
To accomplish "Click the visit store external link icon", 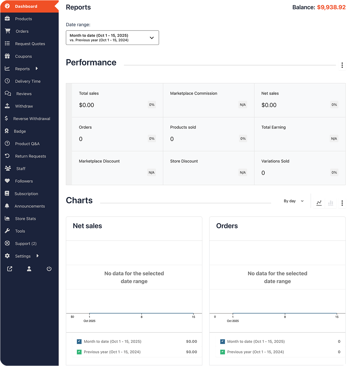I will tap(10, 269).
